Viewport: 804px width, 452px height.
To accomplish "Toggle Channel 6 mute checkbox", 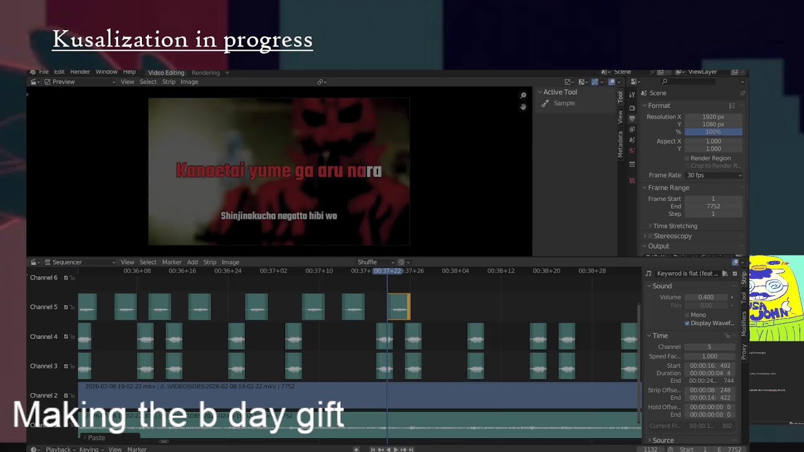I will pyautogui.click(x=65, y=277).
